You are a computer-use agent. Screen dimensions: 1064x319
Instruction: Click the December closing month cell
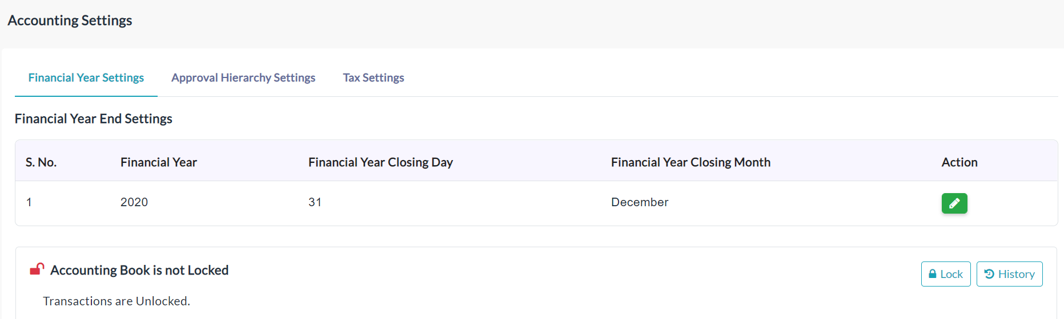point(640,202)
